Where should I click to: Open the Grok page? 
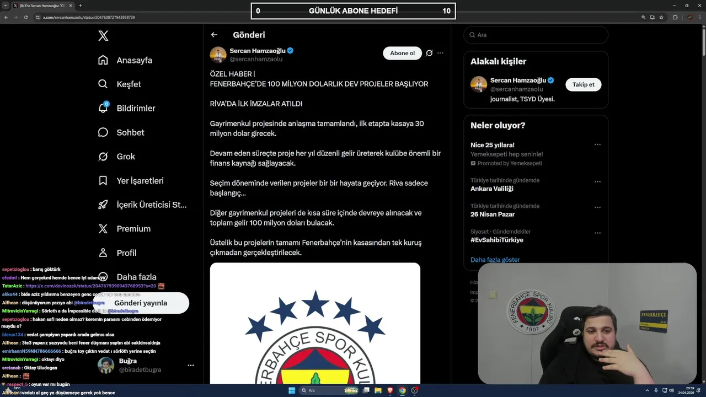[x=116, y=157]
